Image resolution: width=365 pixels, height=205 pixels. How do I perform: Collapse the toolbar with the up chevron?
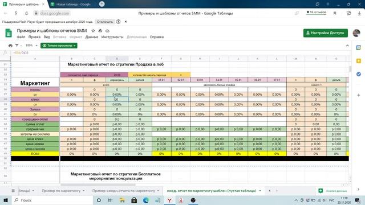point(347,46)
